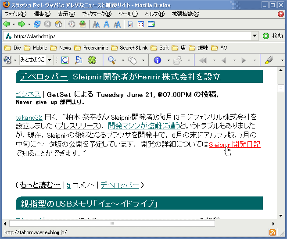Viewport: 287px width, 239px height.
Task: Follow the Sleipnir 開発日記 link
Action: (234, 144)
